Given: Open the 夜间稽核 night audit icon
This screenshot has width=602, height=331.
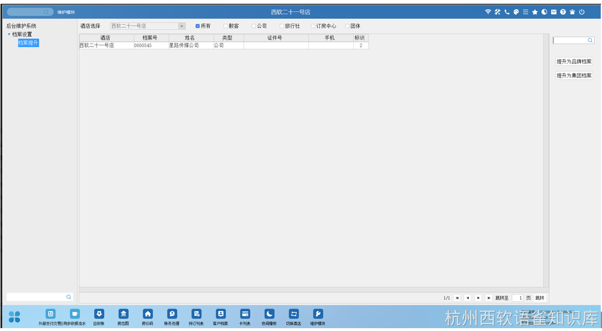Looking at the screenshot, I should (269, 314).
